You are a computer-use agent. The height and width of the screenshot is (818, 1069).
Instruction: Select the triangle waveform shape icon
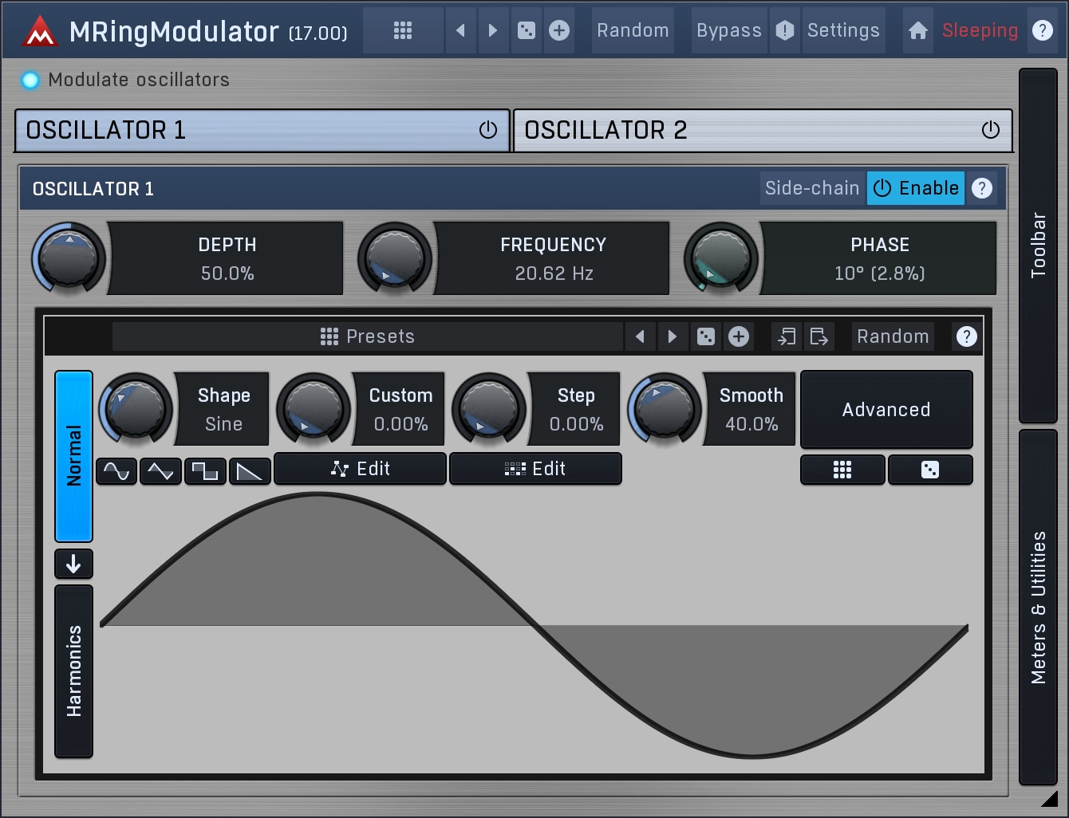[160, 471]
